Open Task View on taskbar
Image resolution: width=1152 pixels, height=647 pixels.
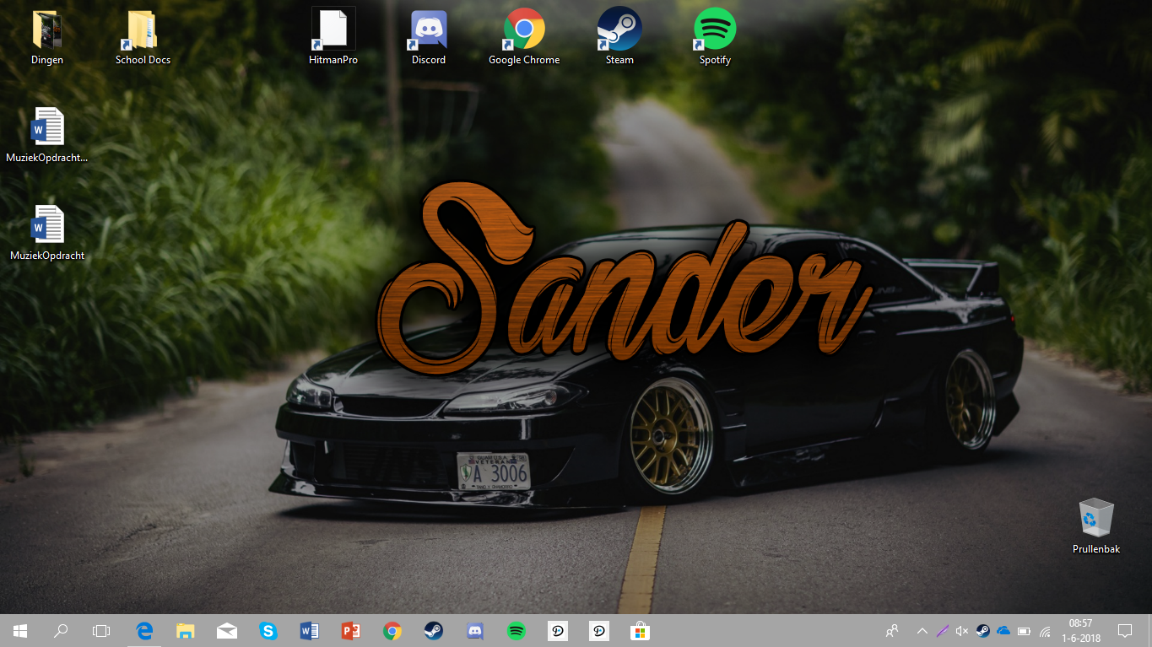coord(101,630)
